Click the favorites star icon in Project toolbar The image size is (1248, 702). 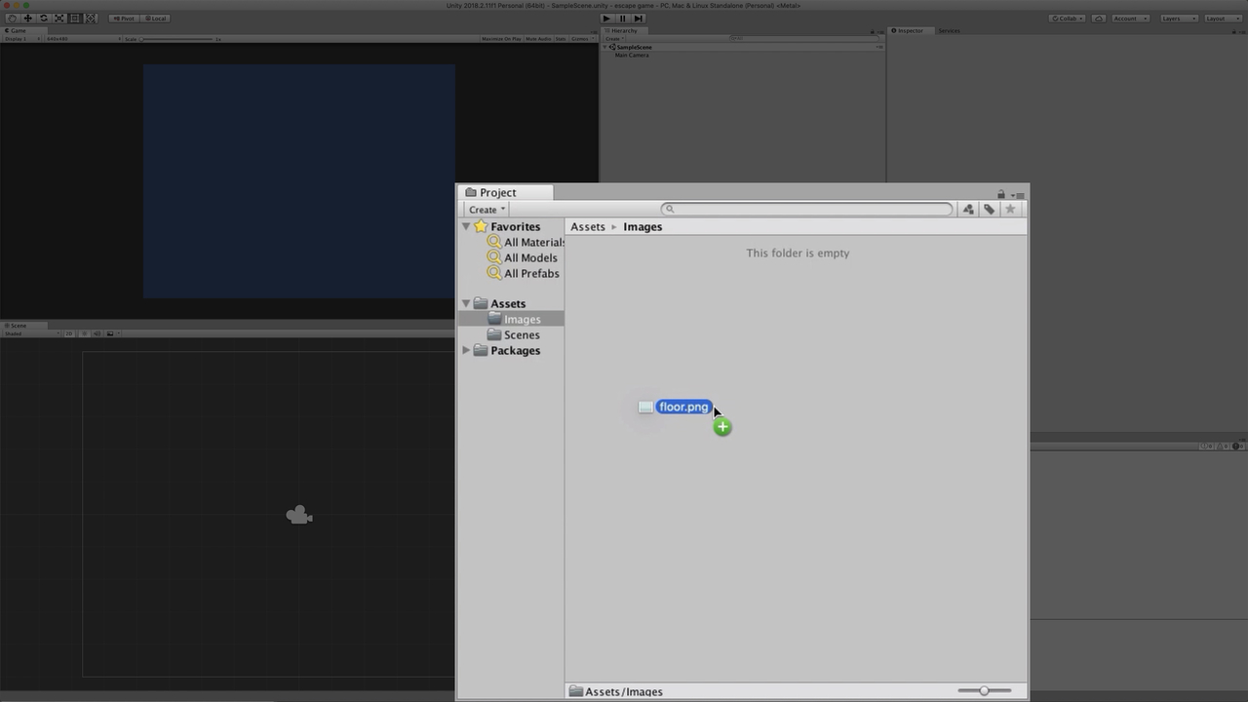pos(1010,210)
